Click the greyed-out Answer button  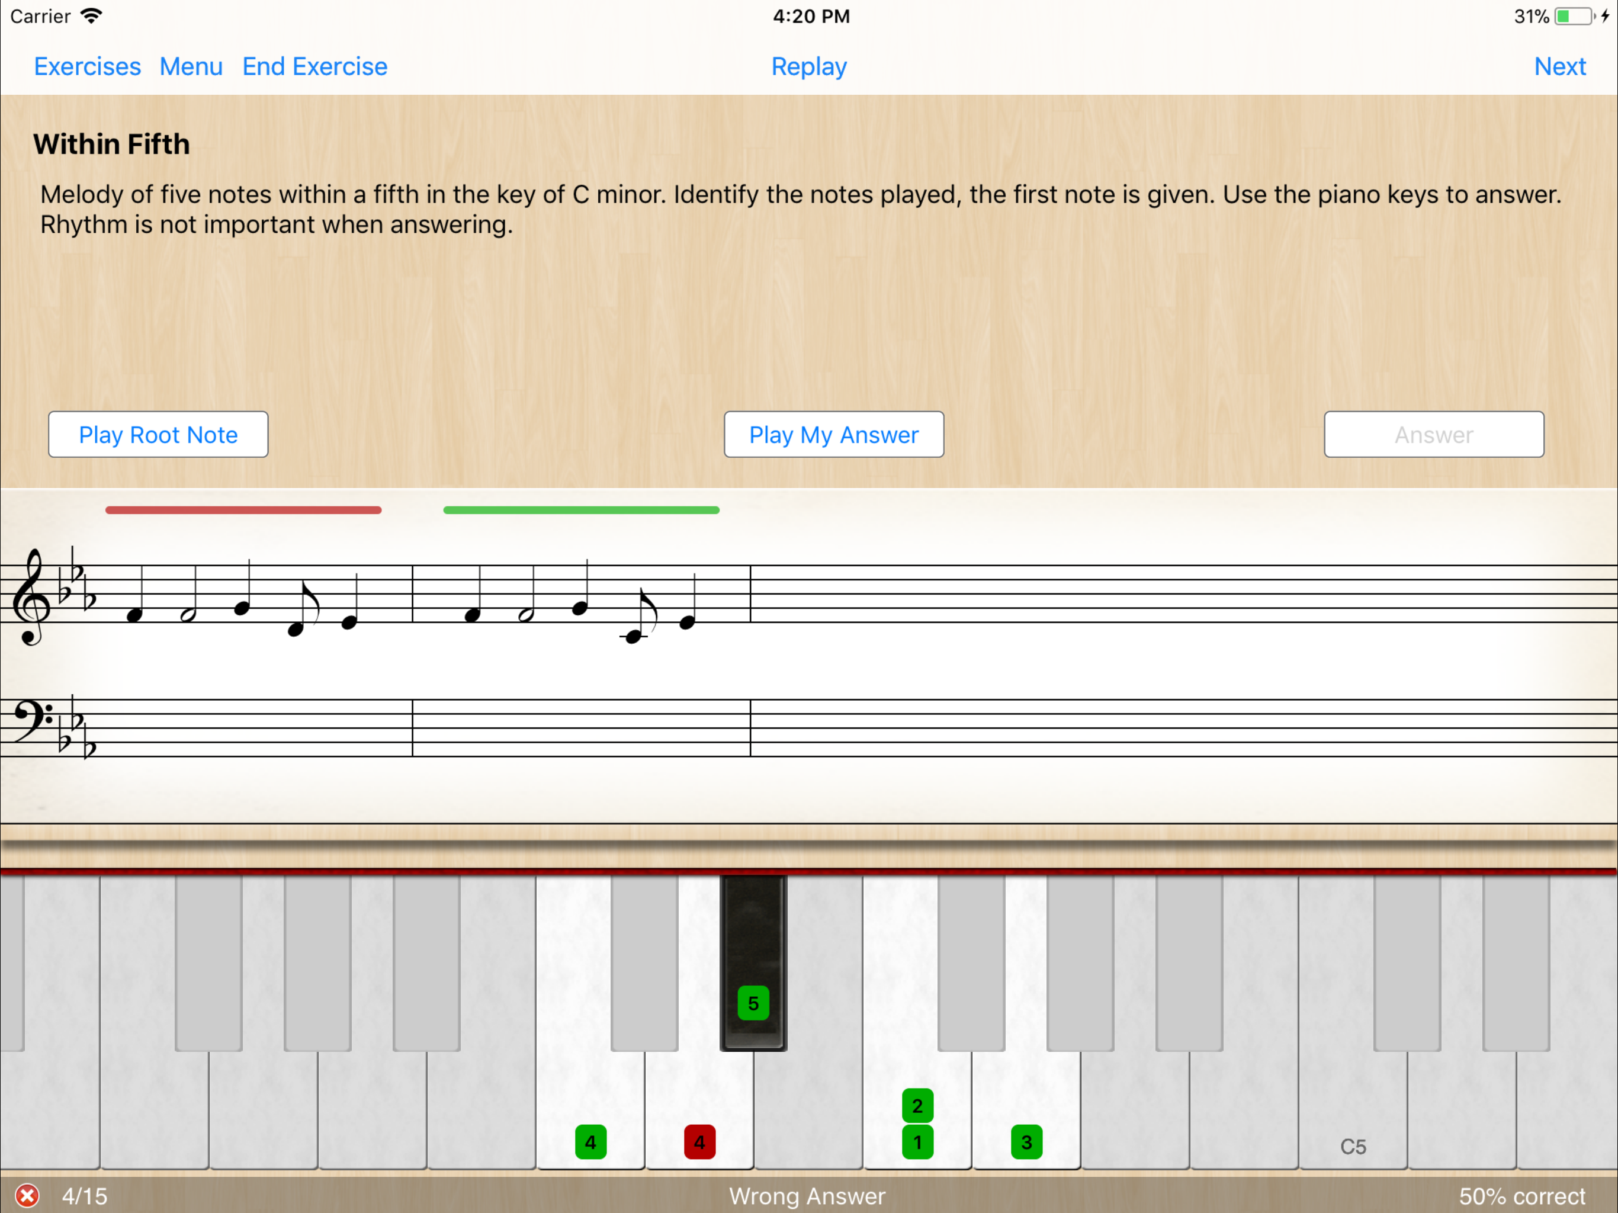(x=1433, y=435)
